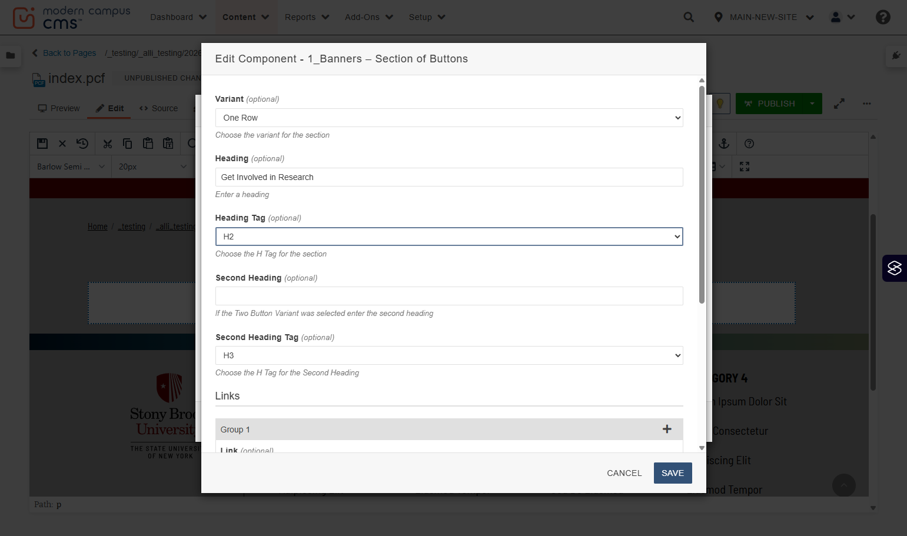Image resolution: width=907 pixels, height=536 pixels.
Task: Open the MAIN-NEW-SITE site selector
Action: 764,17
